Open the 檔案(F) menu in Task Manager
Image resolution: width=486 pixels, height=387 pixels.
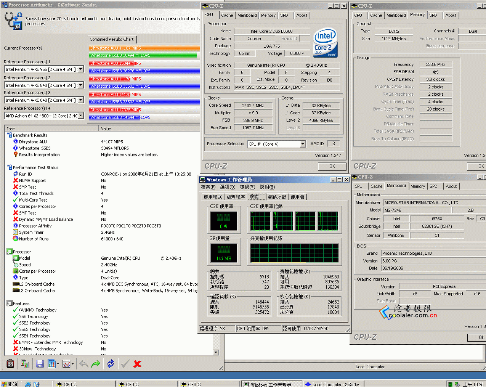coord(208,187)
